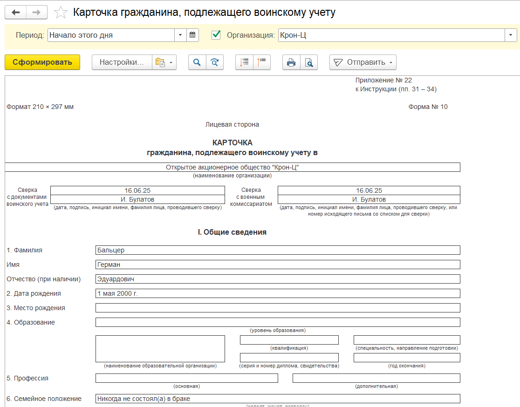Open print preview icon

pyautogui.click(x=309, y=62)
